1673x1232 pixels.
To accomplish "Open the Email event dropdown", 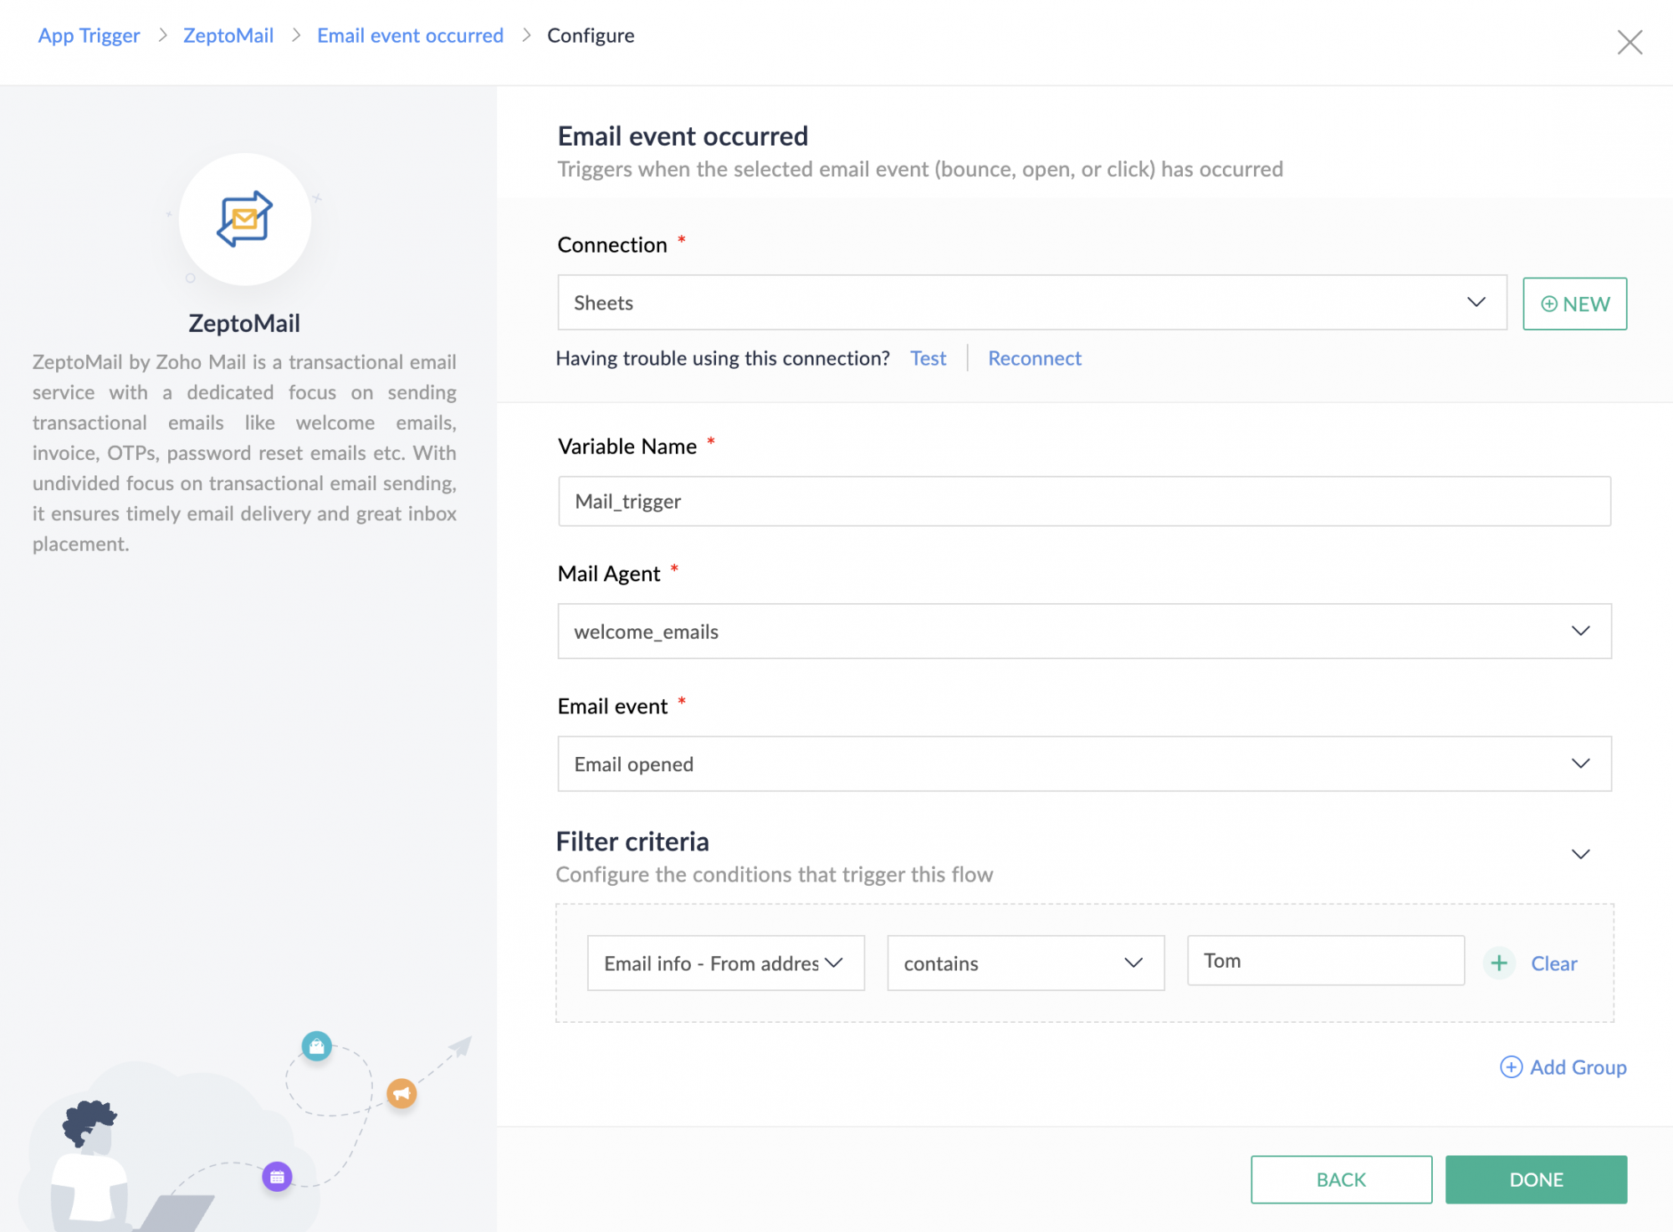I will click(x=1084, y=764).
